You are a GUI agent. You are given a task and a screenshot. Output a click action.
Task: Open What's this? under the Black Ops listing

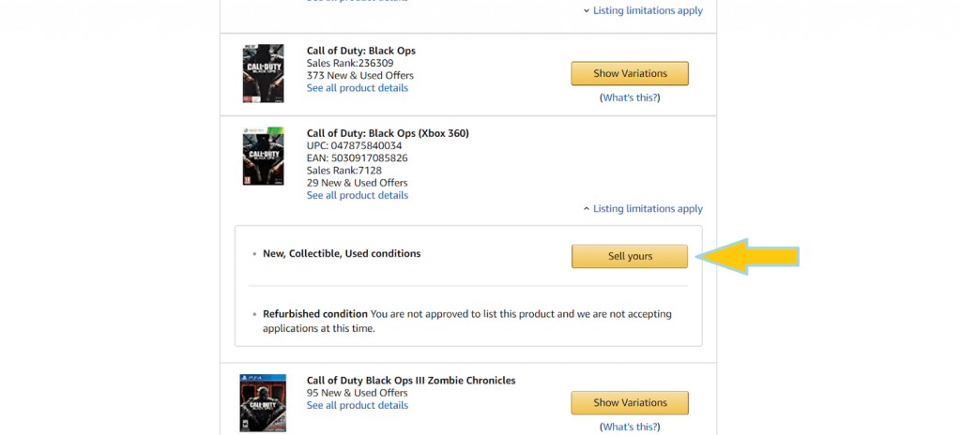pyautogui.click(x=630, y=97)
